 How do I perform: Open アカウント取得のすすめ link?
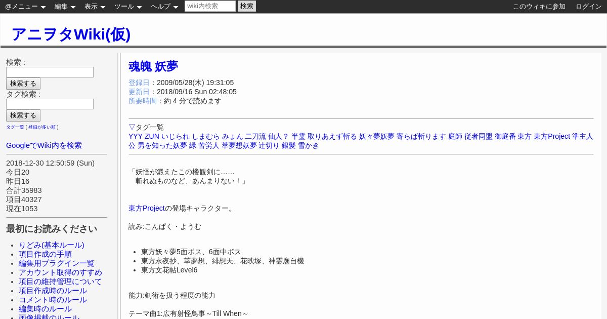pos(60,272)
